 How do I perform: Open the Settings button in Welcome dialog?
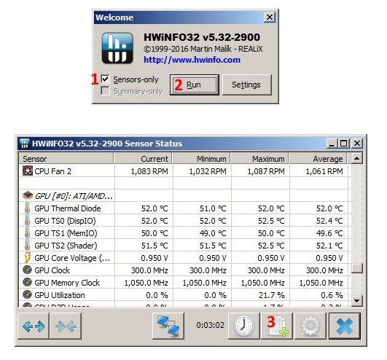247,85
